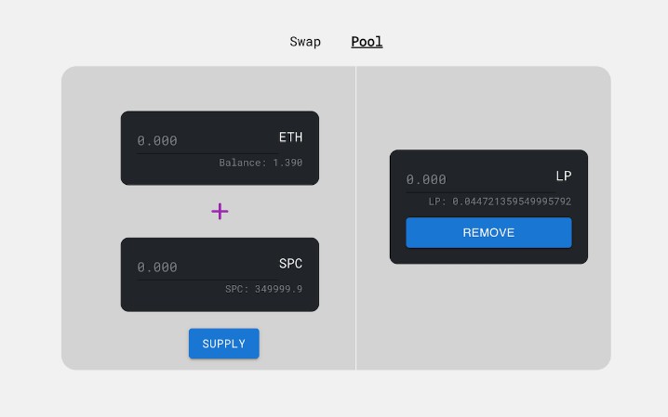Image resolution: width=668 pixels, height=417 pixels.
Task: Click the LP token label
Action: (564, 176)
